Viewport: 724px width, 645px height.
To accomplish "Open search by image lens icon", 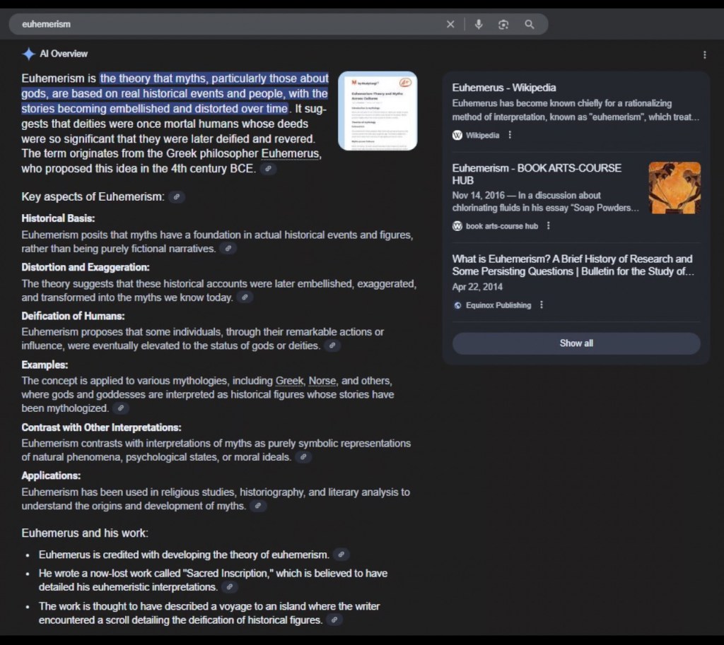I will (x=503, y=25).
